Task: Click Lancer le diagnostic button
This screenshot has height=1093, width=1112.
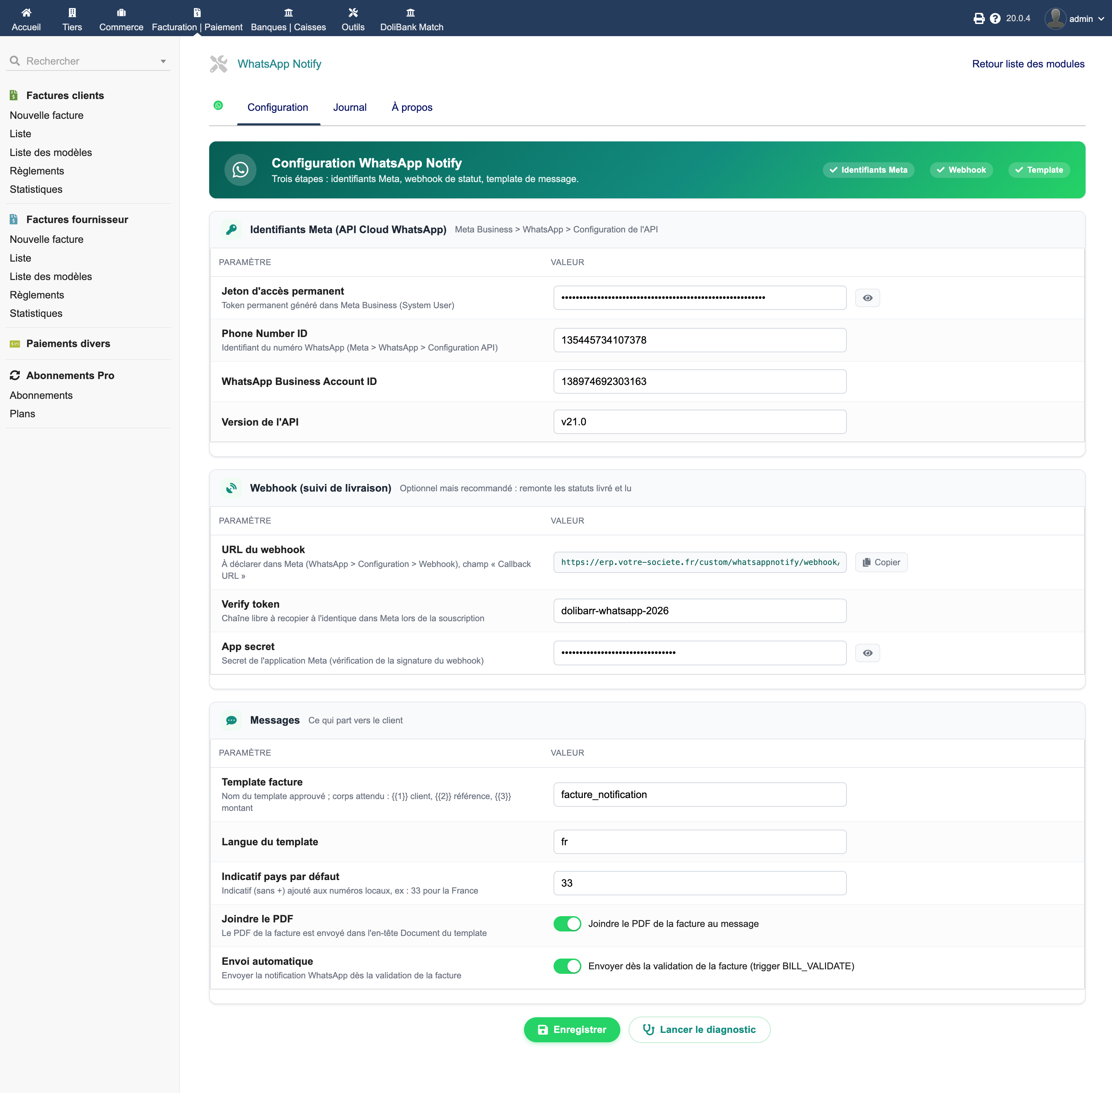Action: coord(699,1029)
